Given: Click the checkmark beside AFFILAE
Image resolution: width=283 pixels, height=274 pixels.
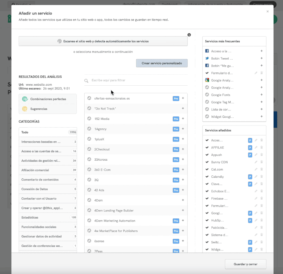Looking at the screenshot, I should (x=207, y=148).
